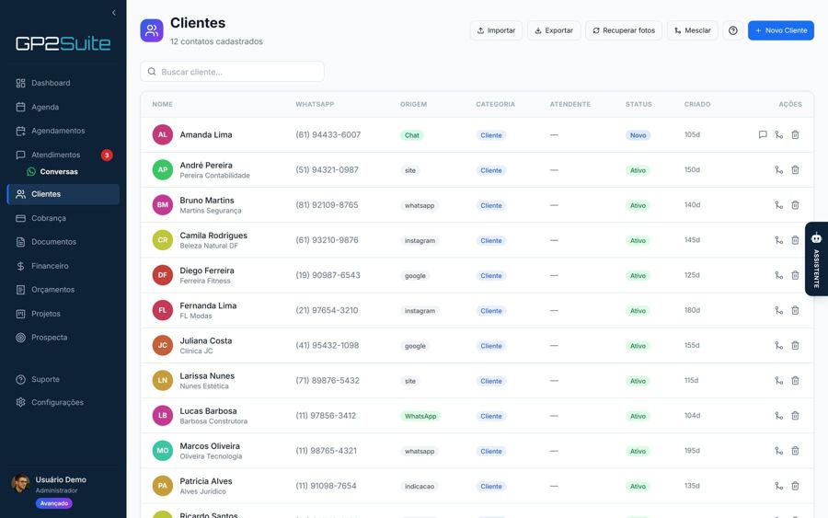Delete Fernanda Lima with trash icon
828x518 pixels.
pos(795,310)
